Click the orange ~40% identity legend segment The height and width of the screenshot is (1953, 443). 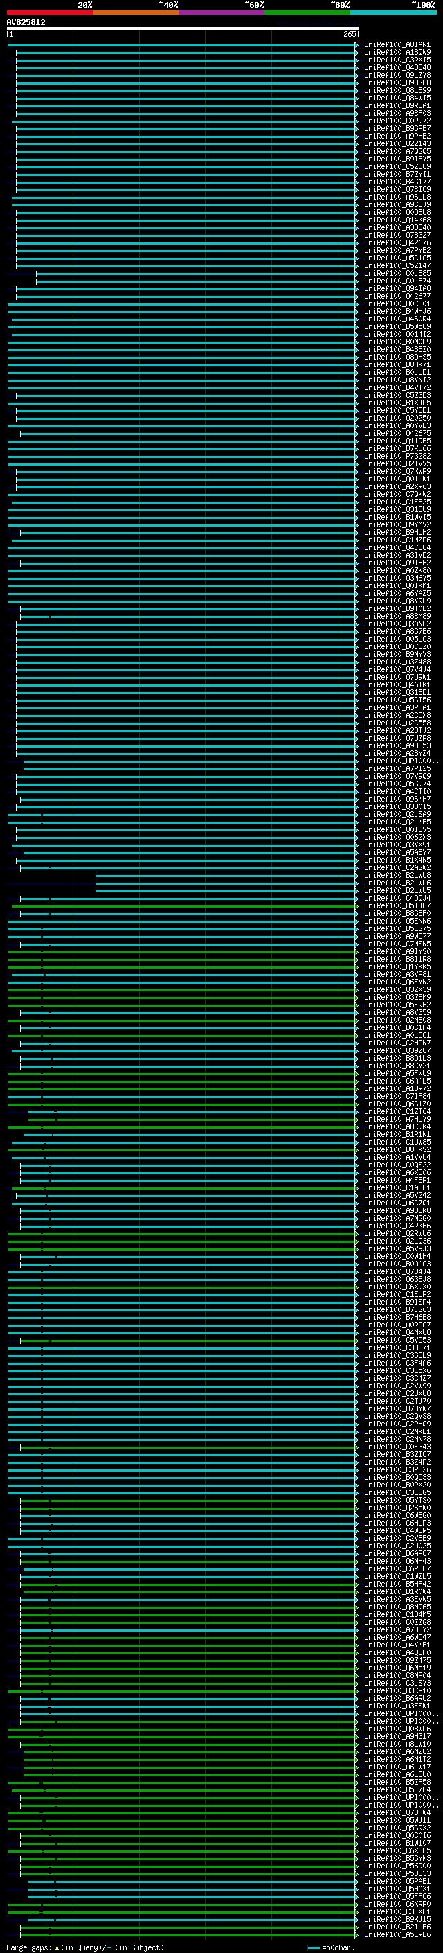[136, 12]
